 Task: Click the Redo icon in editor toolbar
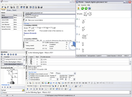click(39, 83)
